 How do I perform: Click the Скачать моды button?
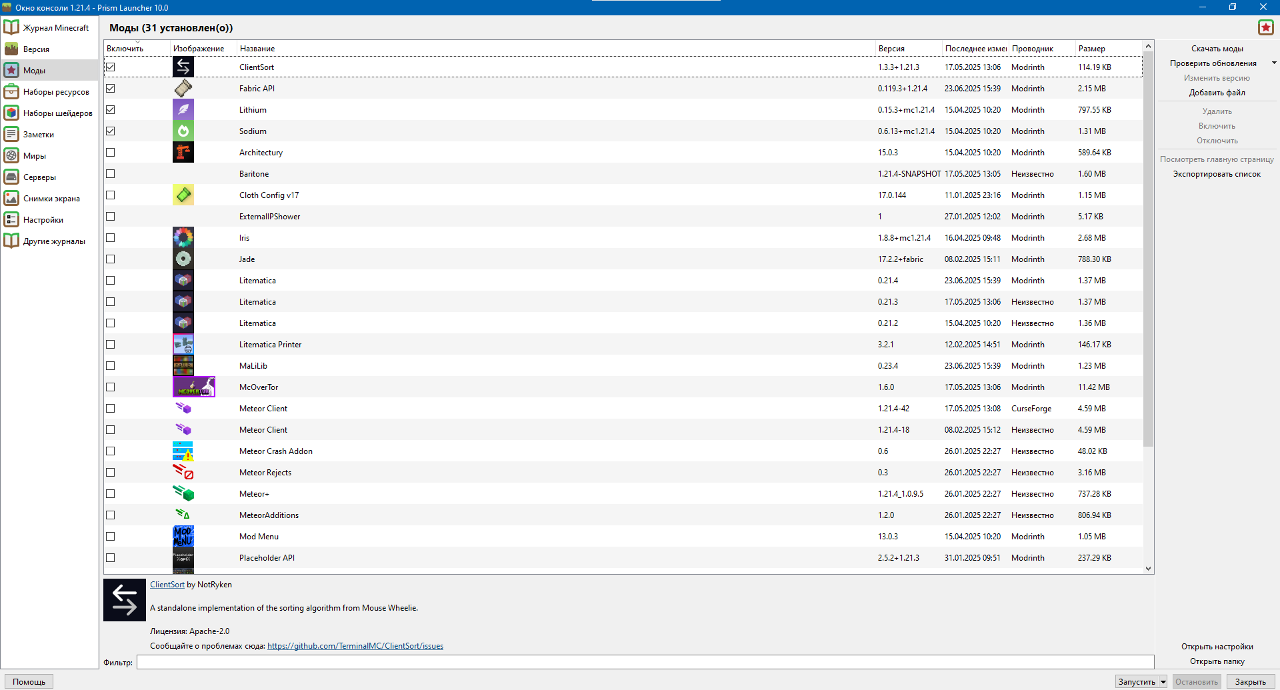[x=1217, y=49]
